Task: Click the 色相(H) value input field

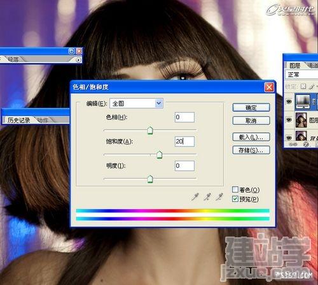Action: [x=184, y=117]
